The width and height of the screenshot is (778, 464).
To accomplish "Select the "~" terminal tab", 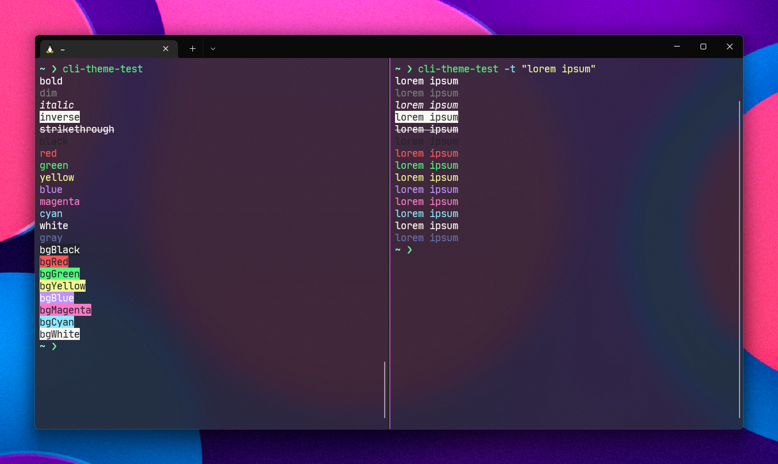I will 109,49.
